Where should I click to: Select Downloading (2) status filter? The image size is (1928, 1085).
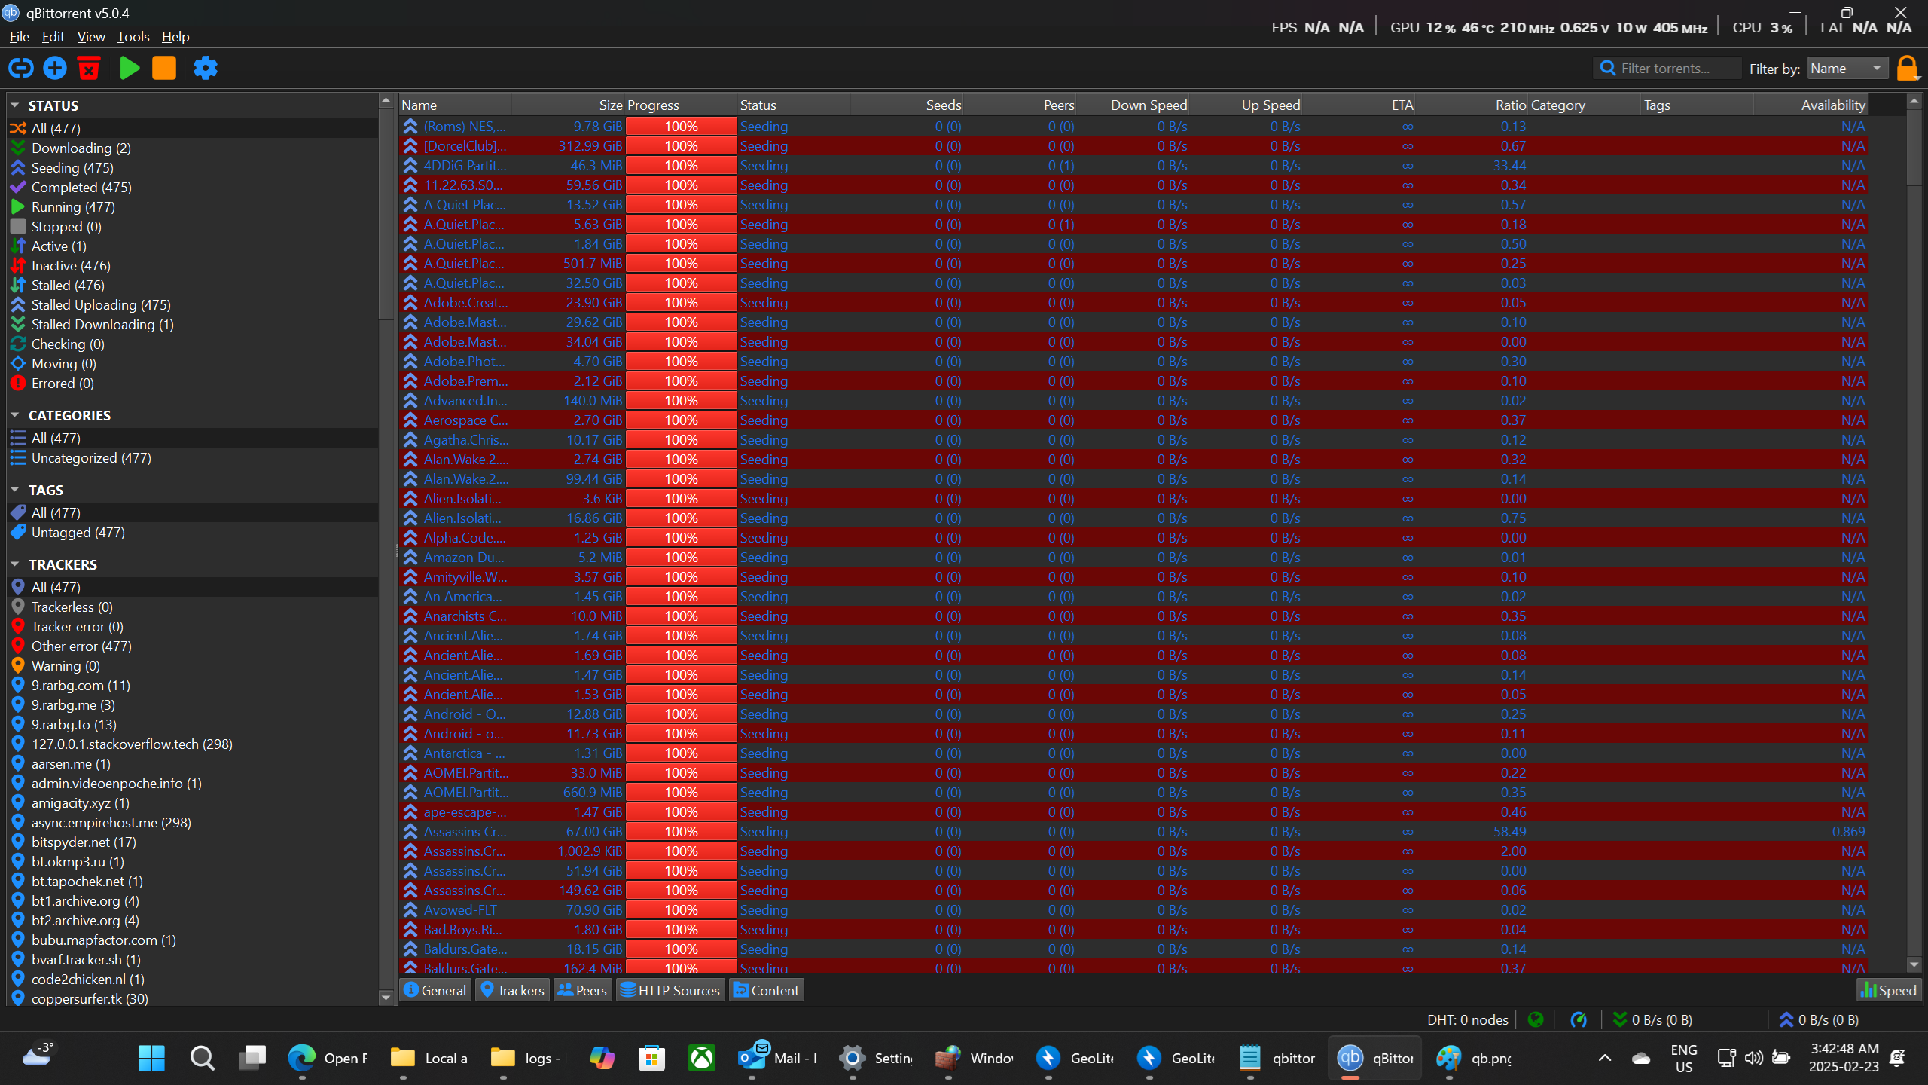[193, 148]
